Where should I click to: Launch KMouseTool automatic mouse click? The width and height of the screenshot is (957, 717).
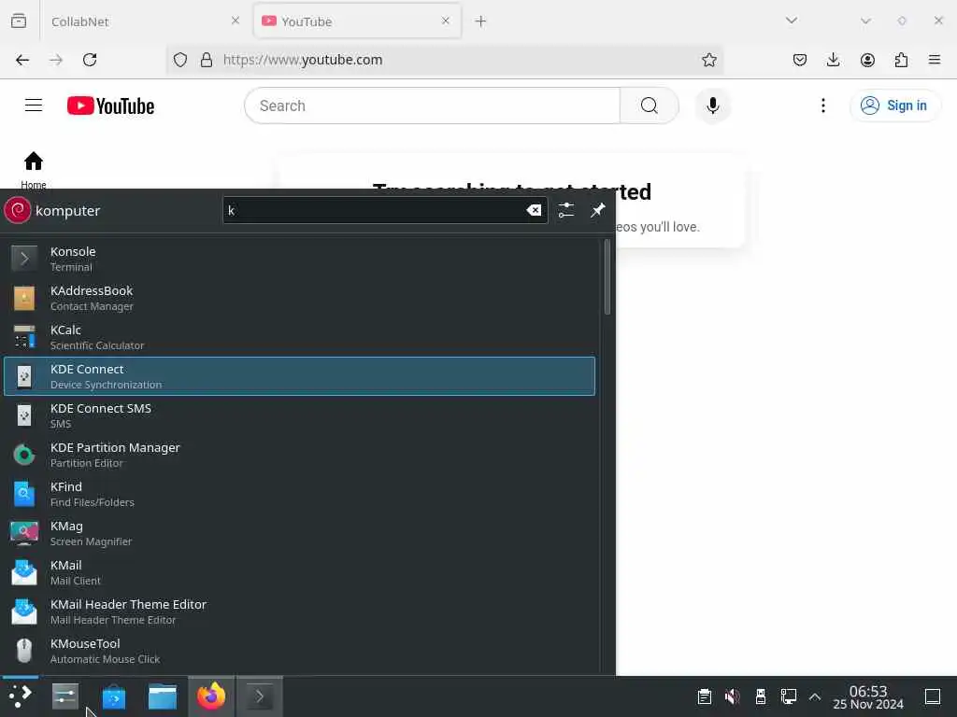click(299, 651)
